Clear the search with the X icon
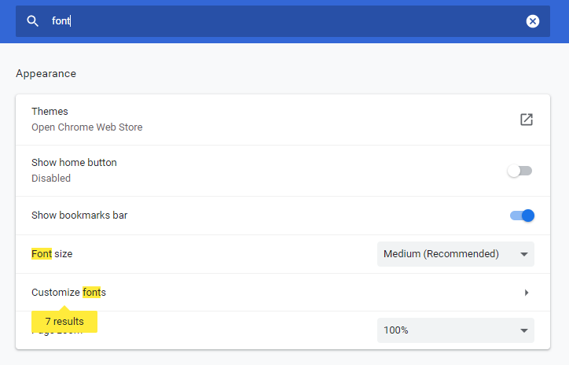569x365 pixels. coord(533,21)
